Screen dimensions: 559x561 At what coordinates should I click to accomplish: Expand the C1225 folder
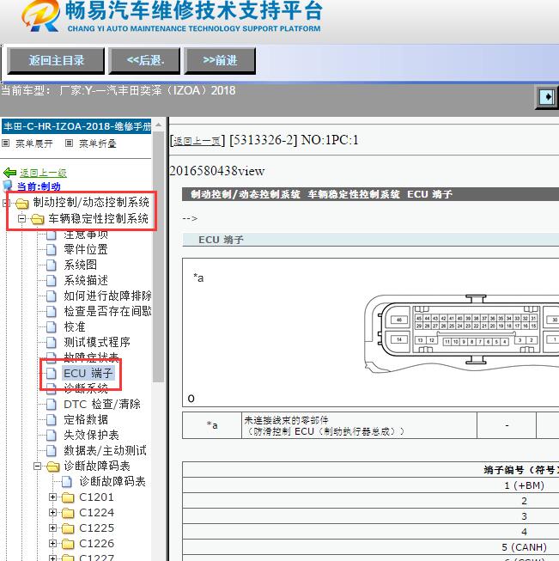52,527
